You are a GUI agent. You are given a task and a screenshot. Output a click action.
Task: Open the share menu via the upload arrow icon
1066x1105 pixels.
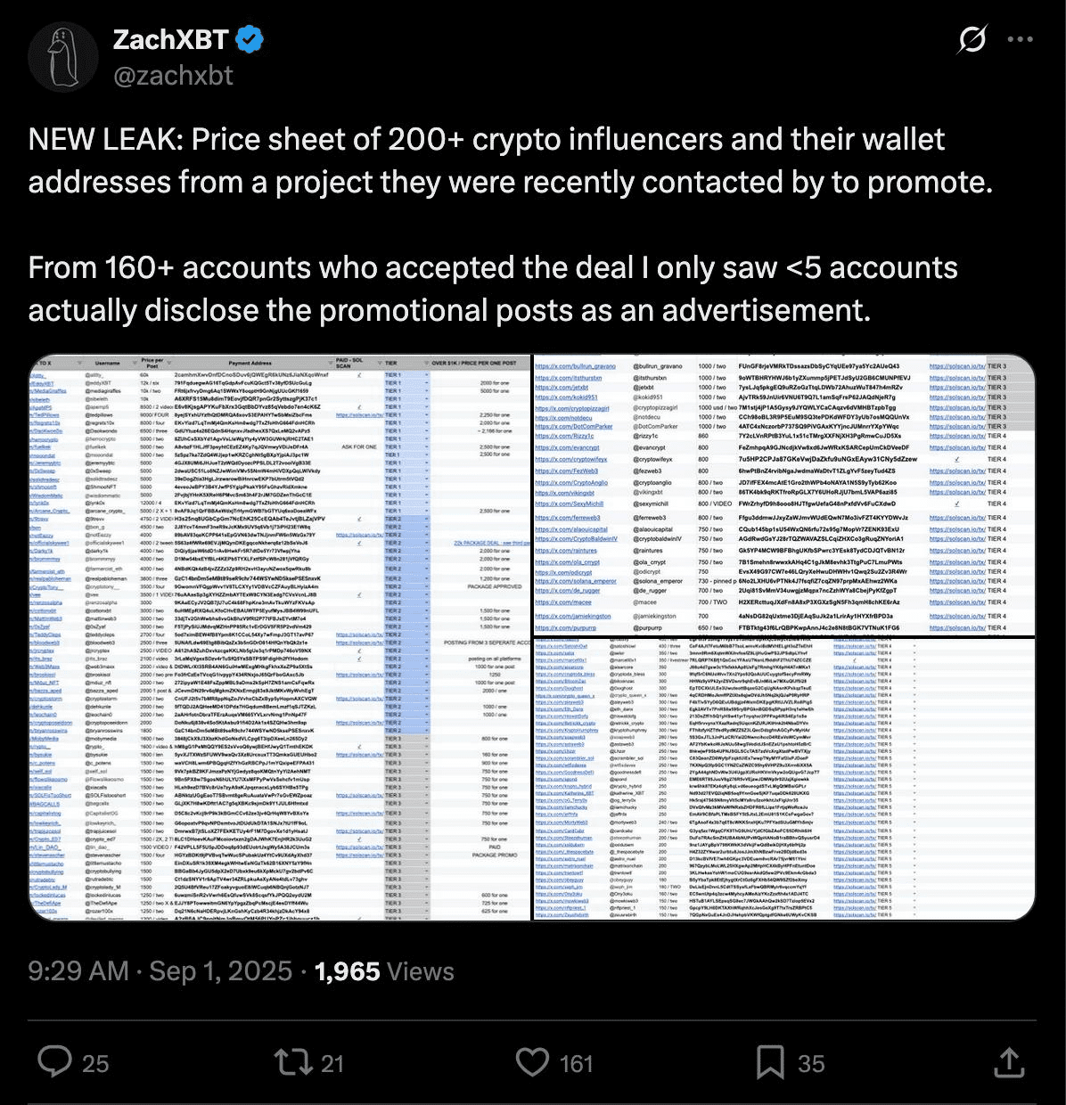1009,1061
